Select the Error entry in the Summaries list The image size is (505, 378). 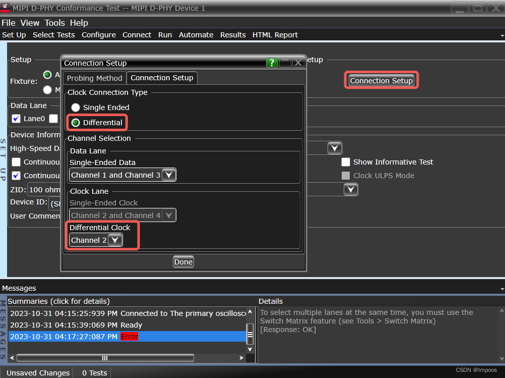tap(129, 336)
